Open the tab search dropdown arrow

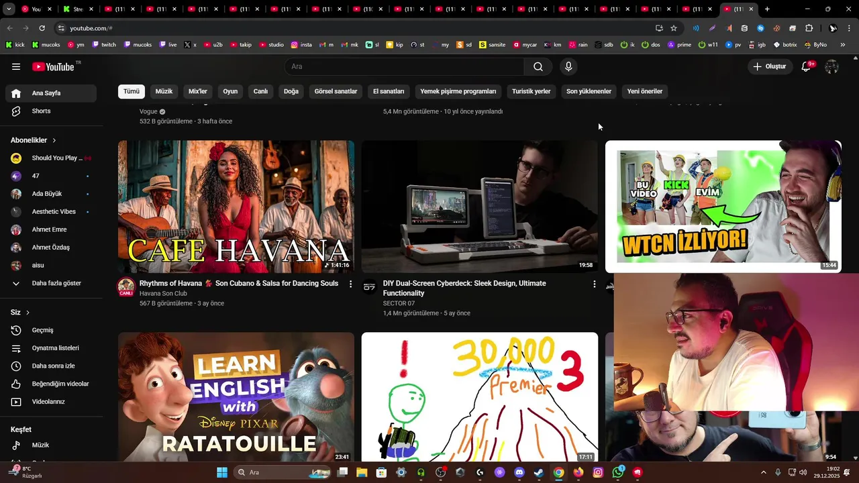click(x=9, y=9)
